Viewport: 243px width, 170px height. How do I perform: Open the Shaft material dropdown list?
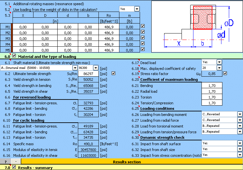pos(75,68)
